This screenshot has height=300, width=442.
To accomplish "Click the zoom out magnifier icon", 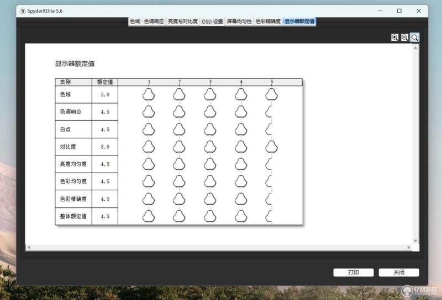I will tap(404, 37).
